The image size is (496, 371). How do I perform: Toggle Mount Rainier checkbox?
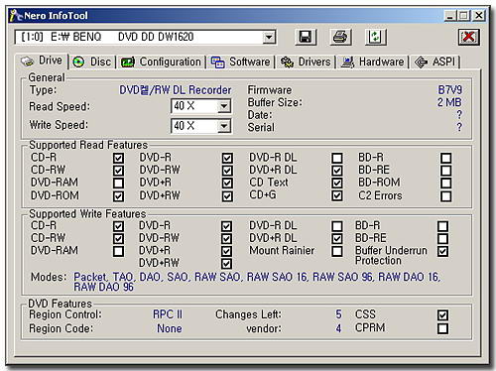pos(337,251)
